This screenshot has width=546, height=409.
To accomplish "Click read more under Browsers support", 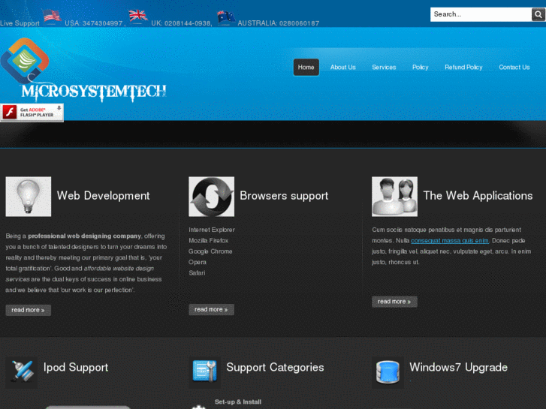I will (x=211, y=309).
